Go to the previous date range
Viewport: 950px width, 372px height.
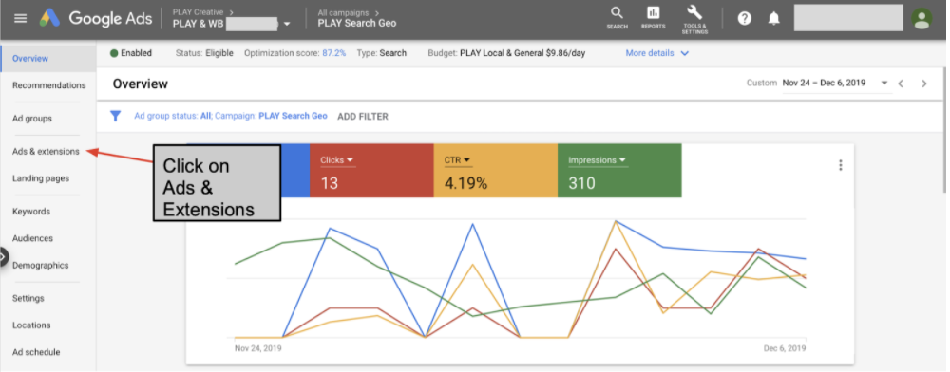pyautogui.click(x=901, y=84)
